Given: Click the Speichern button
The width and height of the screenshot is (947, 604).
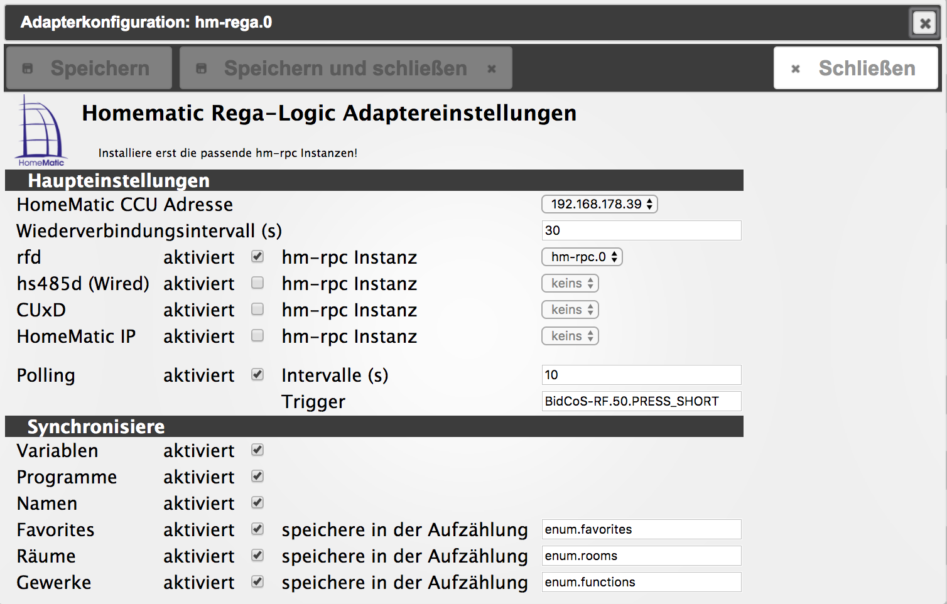Looking at the screenshot, I should pyautogui.click(x=89, y=68).
